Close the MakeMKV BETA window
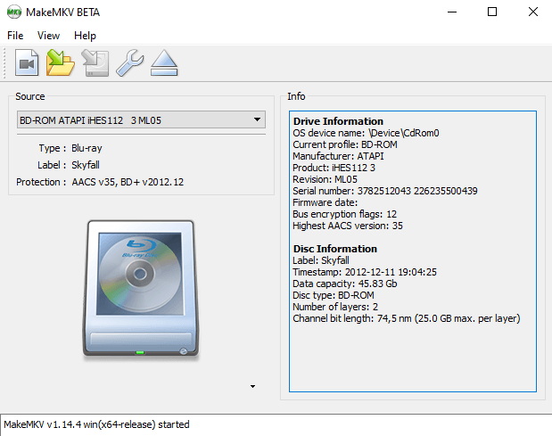Screen dimensions: 552x436 click(x=531, y=12)
